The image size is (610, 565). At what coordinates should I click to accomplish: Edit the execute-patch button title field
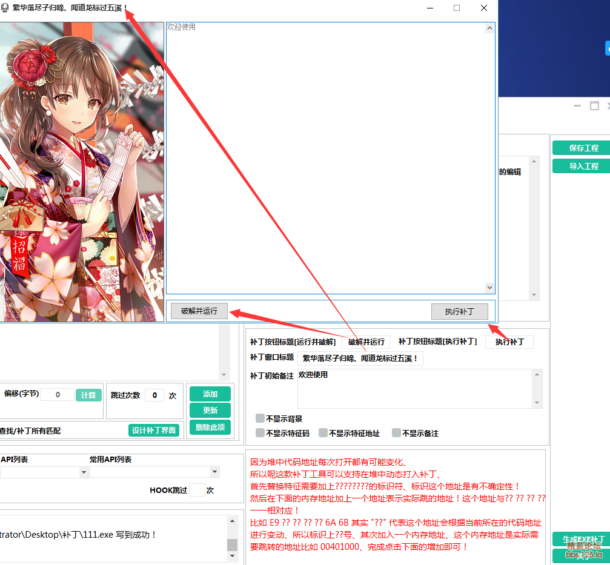pos(509,342)
